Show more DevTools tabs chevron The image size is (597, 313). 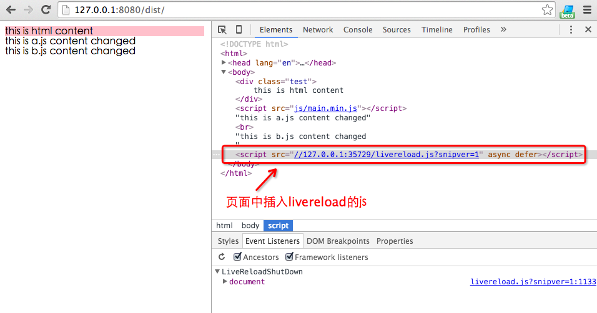click(x=503, y=29)
